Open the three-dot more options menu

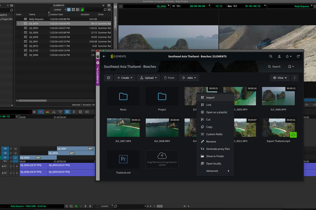pos(295,78)
